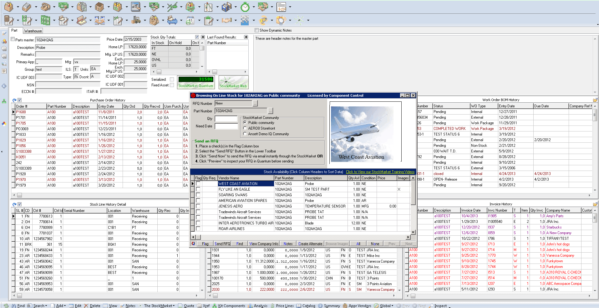Click Kit Components in bottom toolbar
Viewport: 599px width, 308px height.
coord(231,305)
